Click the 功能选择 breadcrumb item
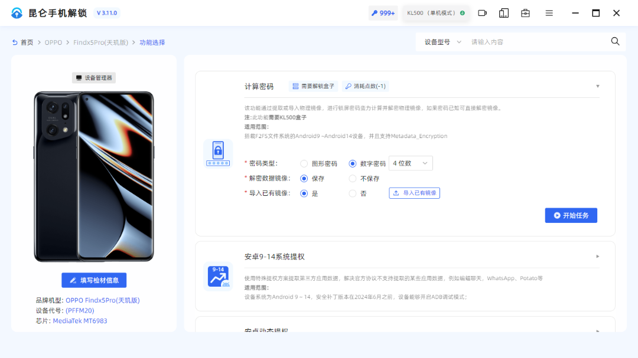Image resolution: width=638 pixels, height=358 pixels. pyautogui.click(x=152, y=42)
